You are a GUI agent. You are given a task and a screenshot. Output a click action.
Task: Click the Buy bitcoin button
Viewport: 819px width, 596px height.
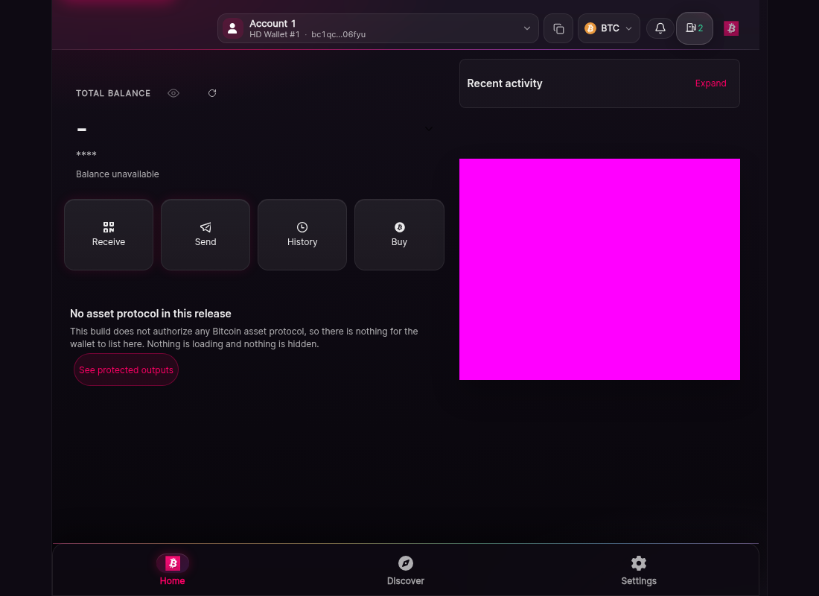point(399,235)
